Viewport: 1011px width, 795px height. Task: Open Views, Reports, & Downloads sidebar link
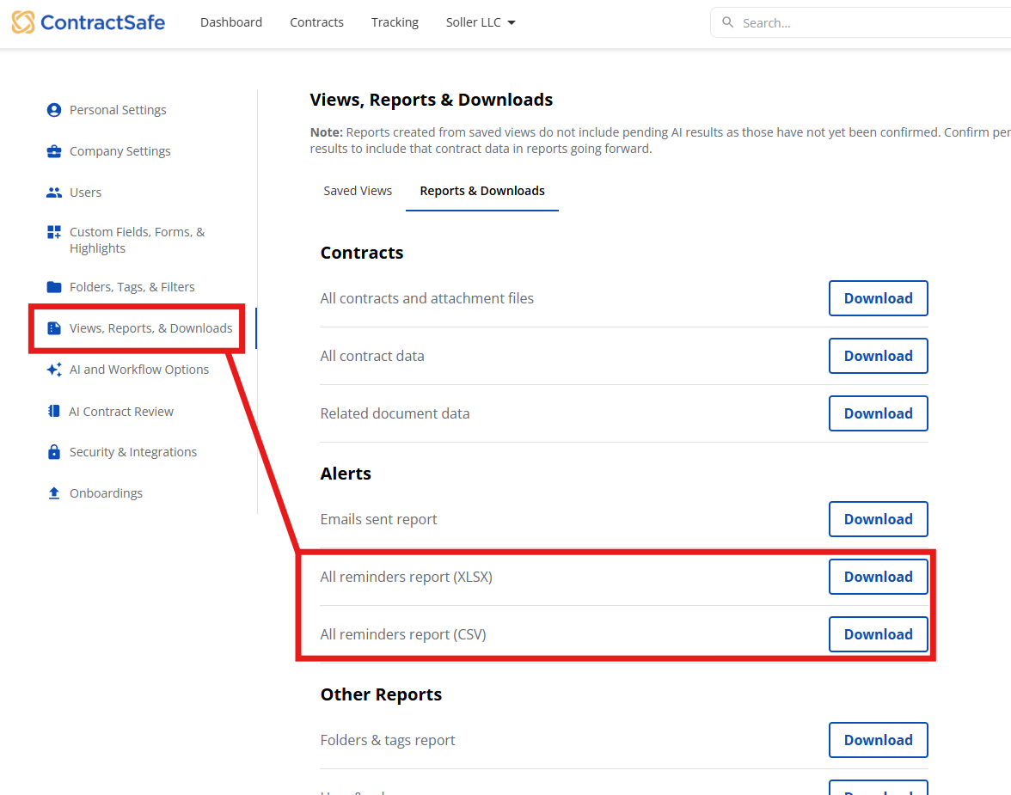150,328
